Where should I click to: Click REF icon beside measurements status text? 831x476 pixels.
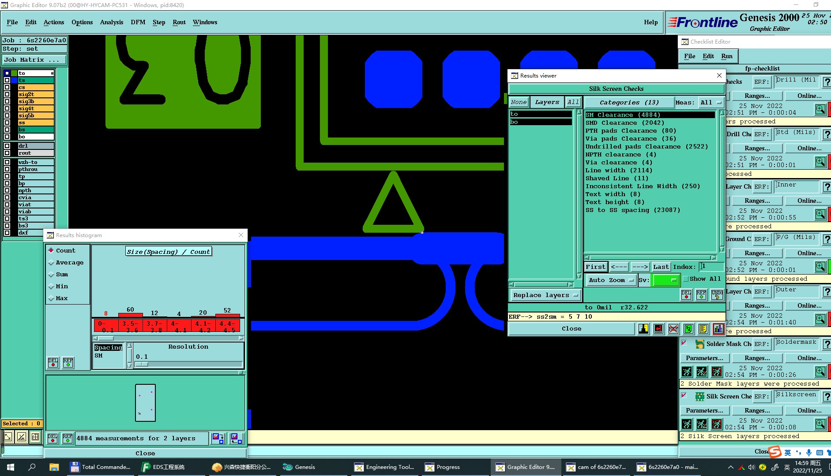click(x=68, y=439)
